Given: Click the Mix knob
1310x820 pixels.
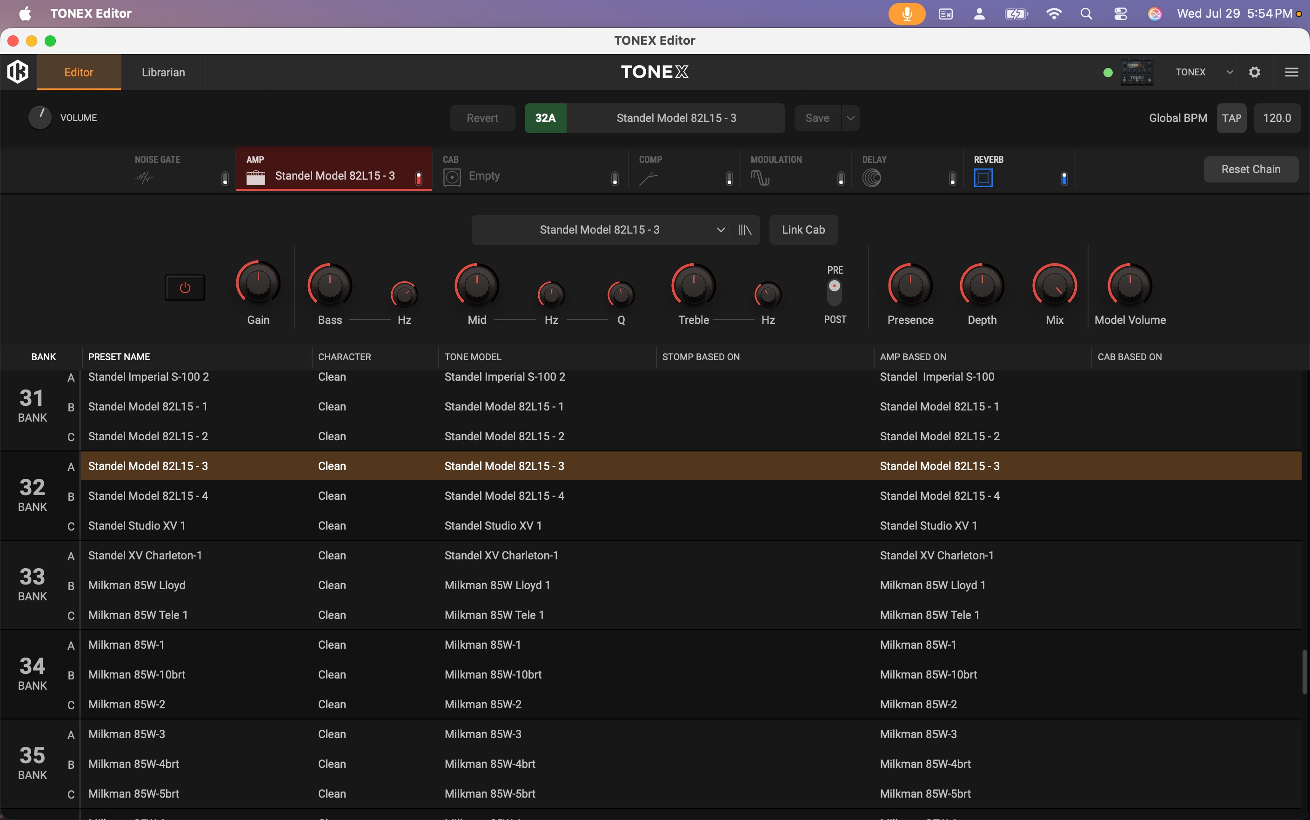Looking at the screenshot, I should [1054, 285].
